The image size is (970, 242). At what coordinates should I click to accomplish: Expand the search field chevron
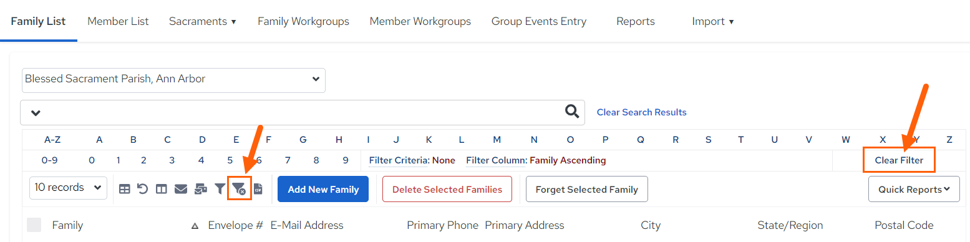(x=36, y=113)
